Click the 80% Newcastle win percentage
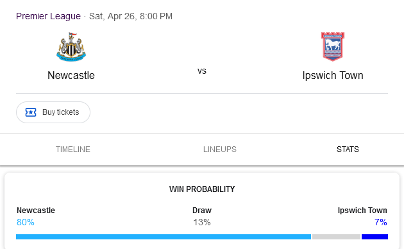Viewport: 404px width, 249px height. [x=25, y=222]
